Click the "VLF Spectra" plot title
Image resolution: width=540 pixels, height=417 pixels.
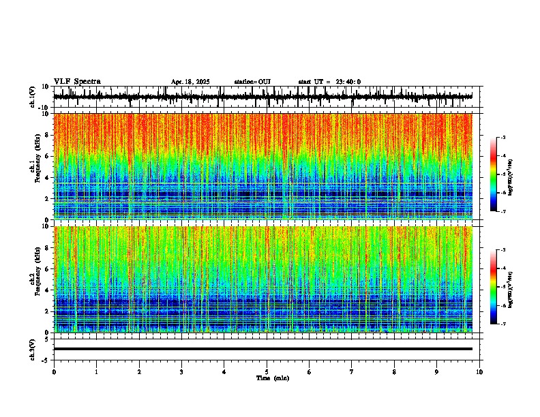[x=77, y=82]
